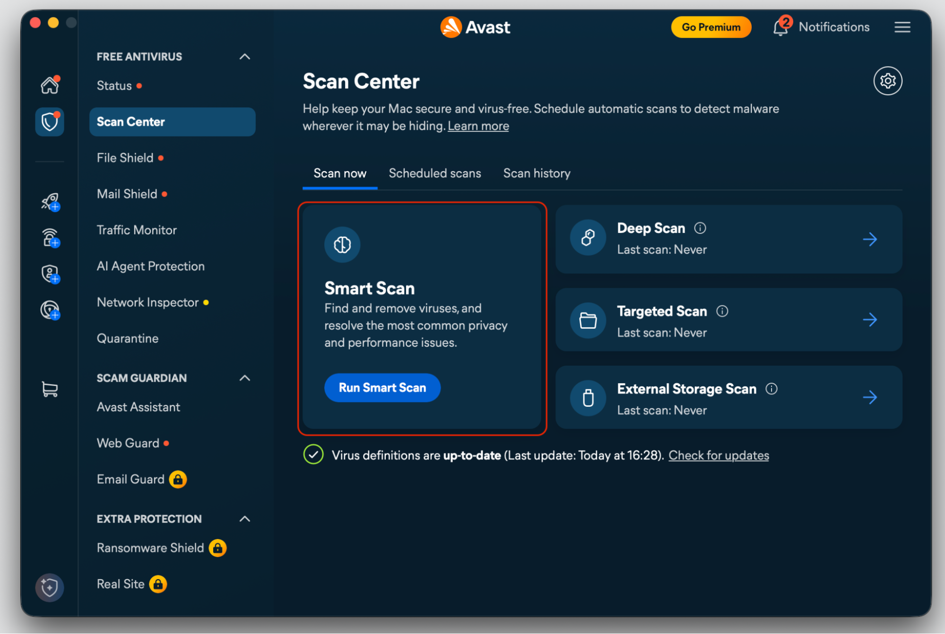Open the privacy shield person icon

coord(50,274)
